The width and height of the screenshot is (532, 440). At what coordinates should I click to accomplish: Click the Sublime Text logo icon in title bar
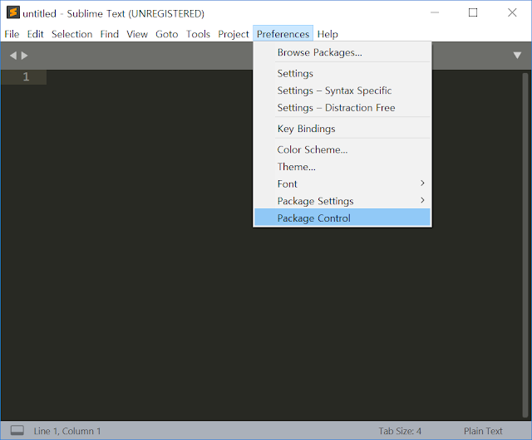(x=13, y=12)
